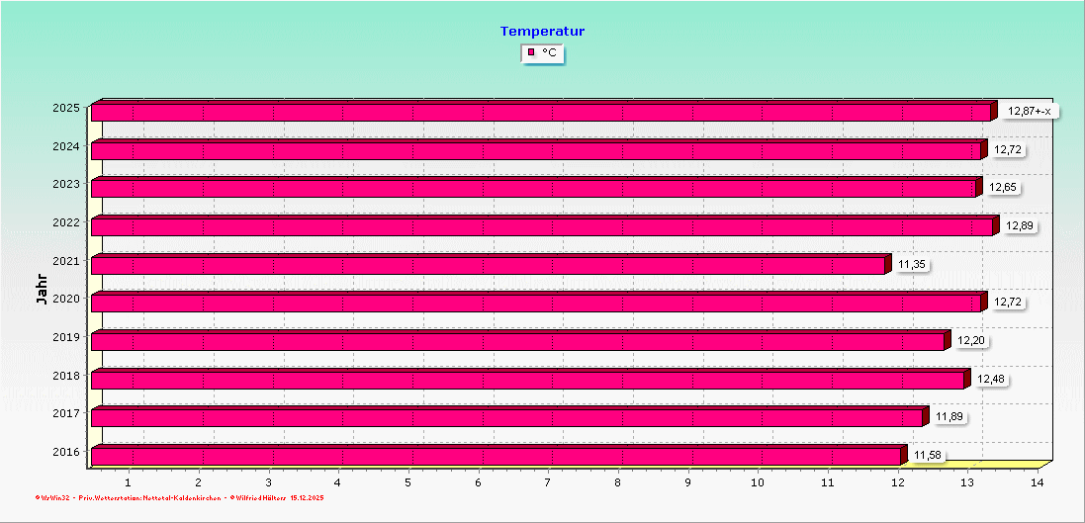1085x523 pixels.
Task: Click the WsWin32 copyright footer text
Action: tap(178, 497)
